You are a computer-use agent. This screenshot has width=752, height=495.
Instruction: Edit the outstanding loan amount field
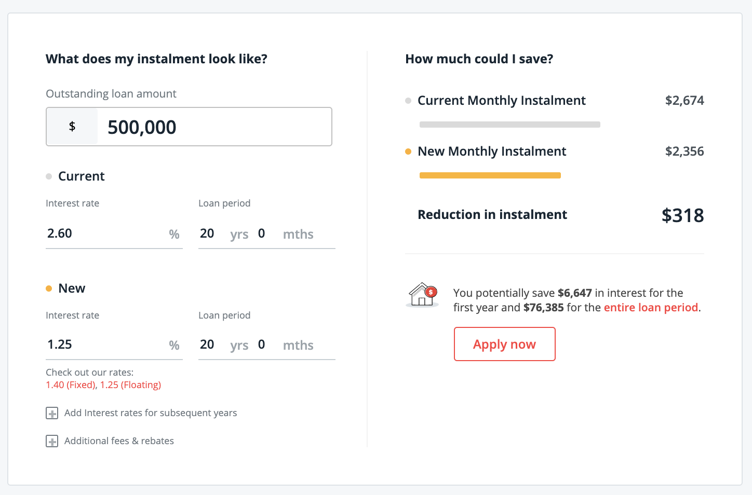pos(213,127)
